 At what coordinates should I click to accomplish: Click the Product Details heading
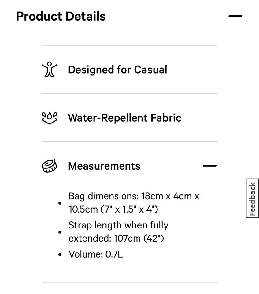61,16
